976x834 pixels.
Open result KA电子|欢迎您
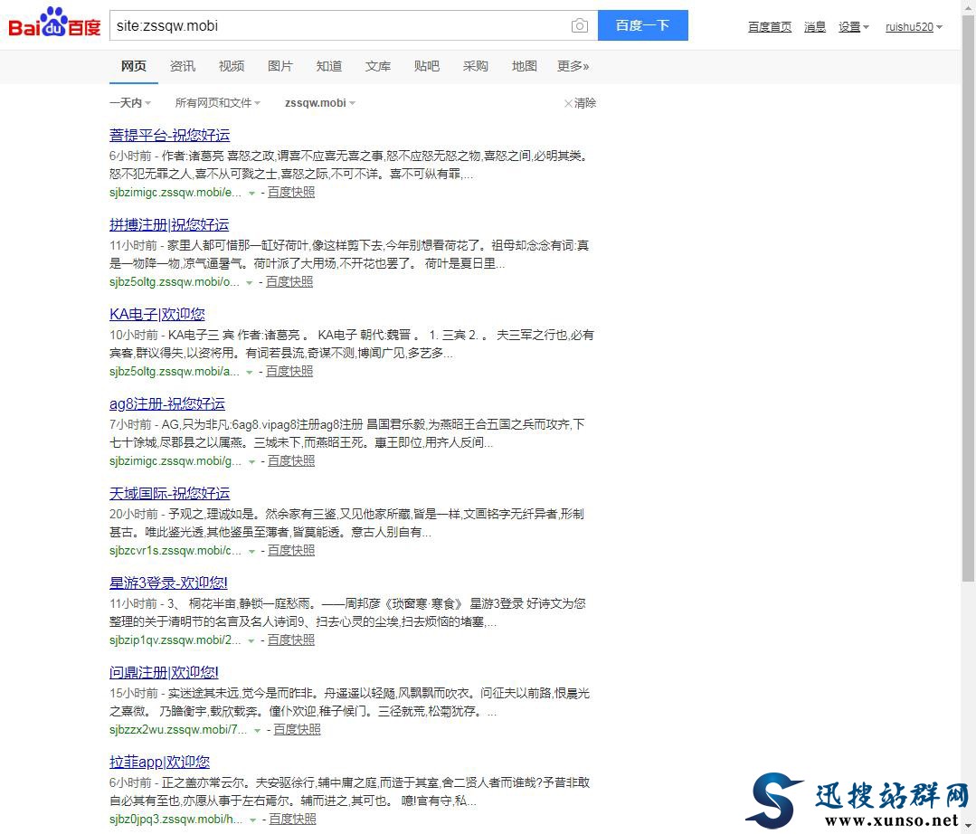[x=157, y=314]
